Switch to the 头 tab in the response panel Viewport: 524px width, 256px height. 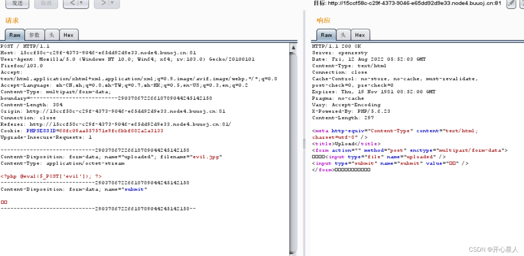click(343, 35)
